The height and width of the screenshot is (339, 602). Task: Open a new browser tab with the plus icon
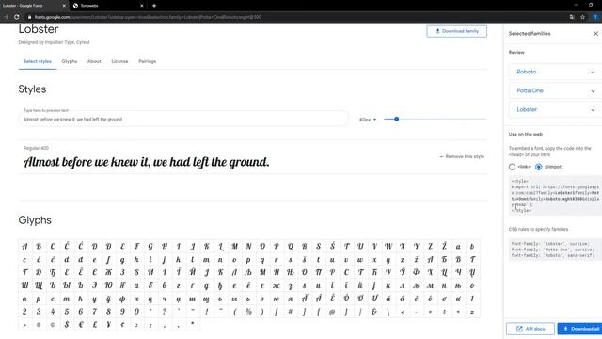[x=154, y=6]
